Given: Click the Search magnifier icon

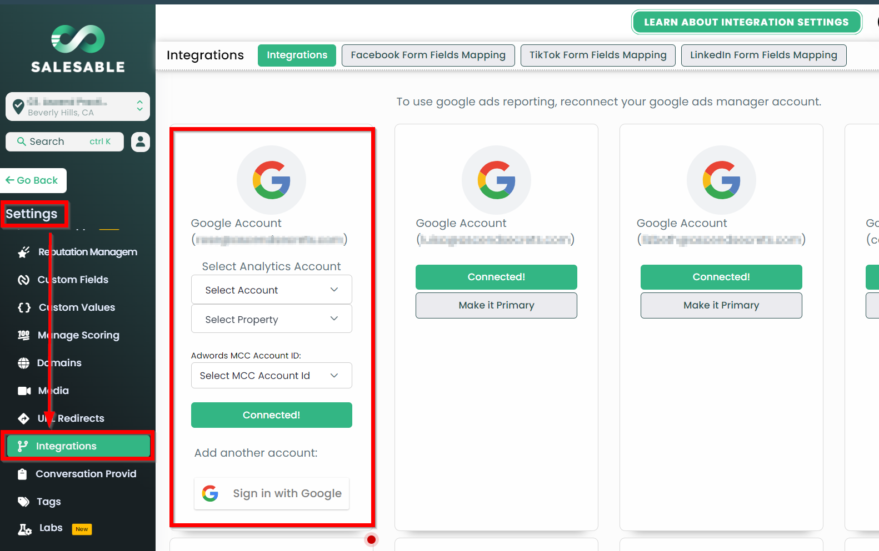Looking at the screenshot, I should 22,141.
